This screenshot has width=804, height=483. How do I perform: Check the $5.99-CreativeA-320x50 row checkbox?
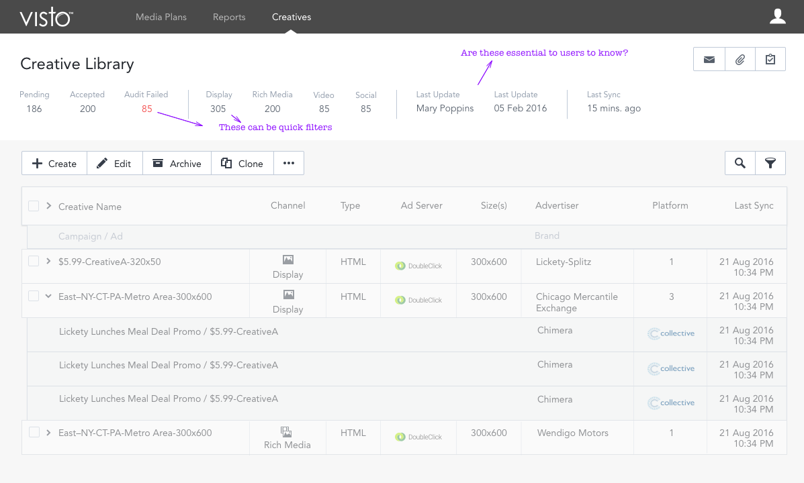34,262
